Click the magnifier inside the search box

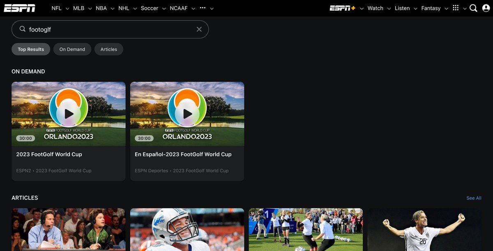click(x=23, y=29)
